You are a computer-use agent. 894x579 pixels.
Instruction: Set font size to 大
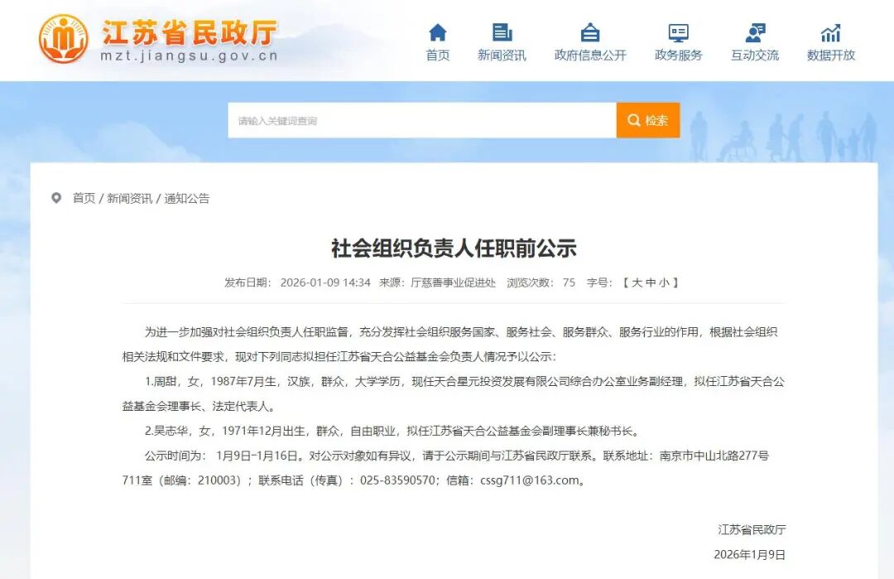pyautogui.click(x=637, y=282)
